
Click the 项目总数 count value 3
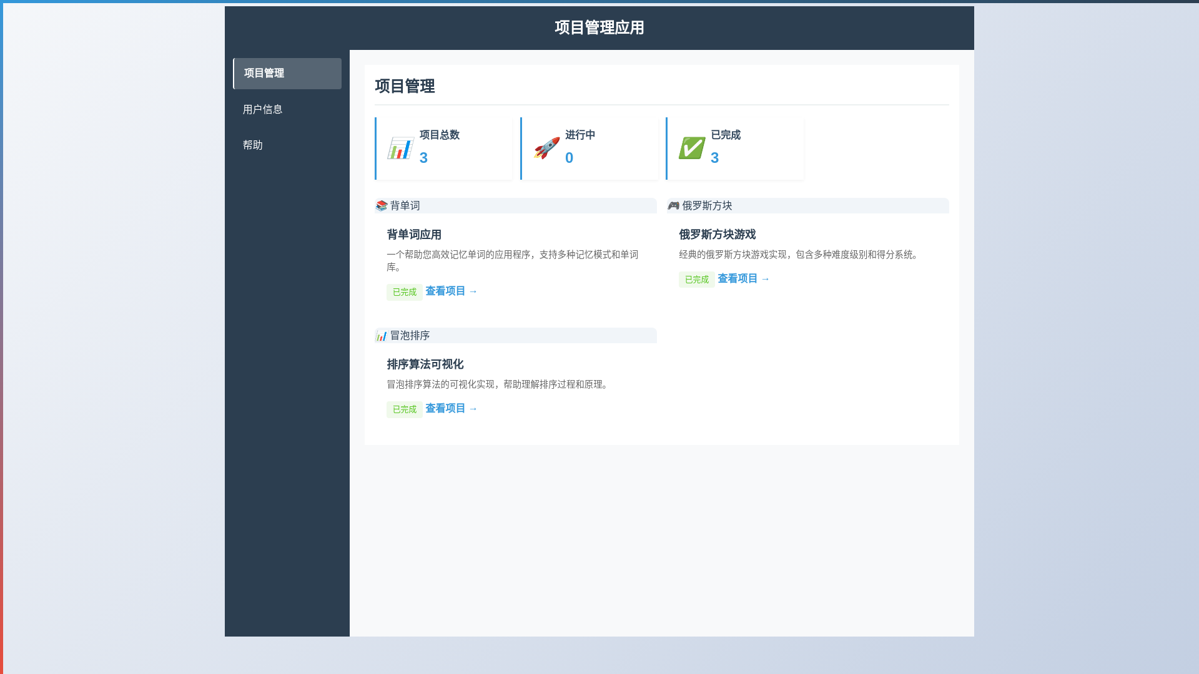[423, 158]
